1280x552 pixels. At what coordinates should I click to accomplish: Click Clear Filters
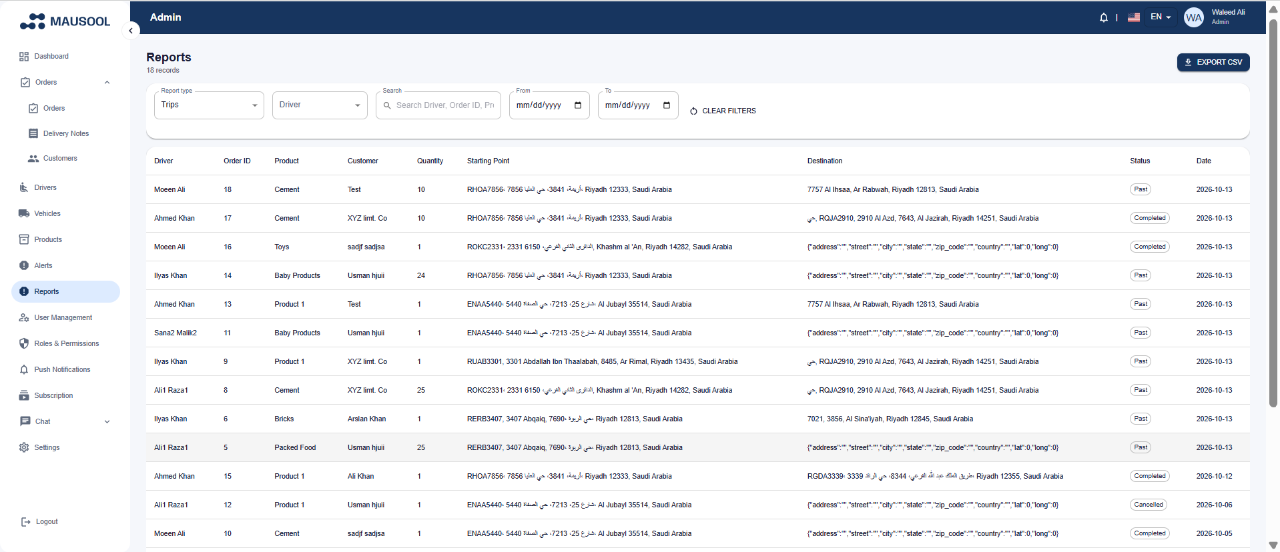click(x=723, y=111)
